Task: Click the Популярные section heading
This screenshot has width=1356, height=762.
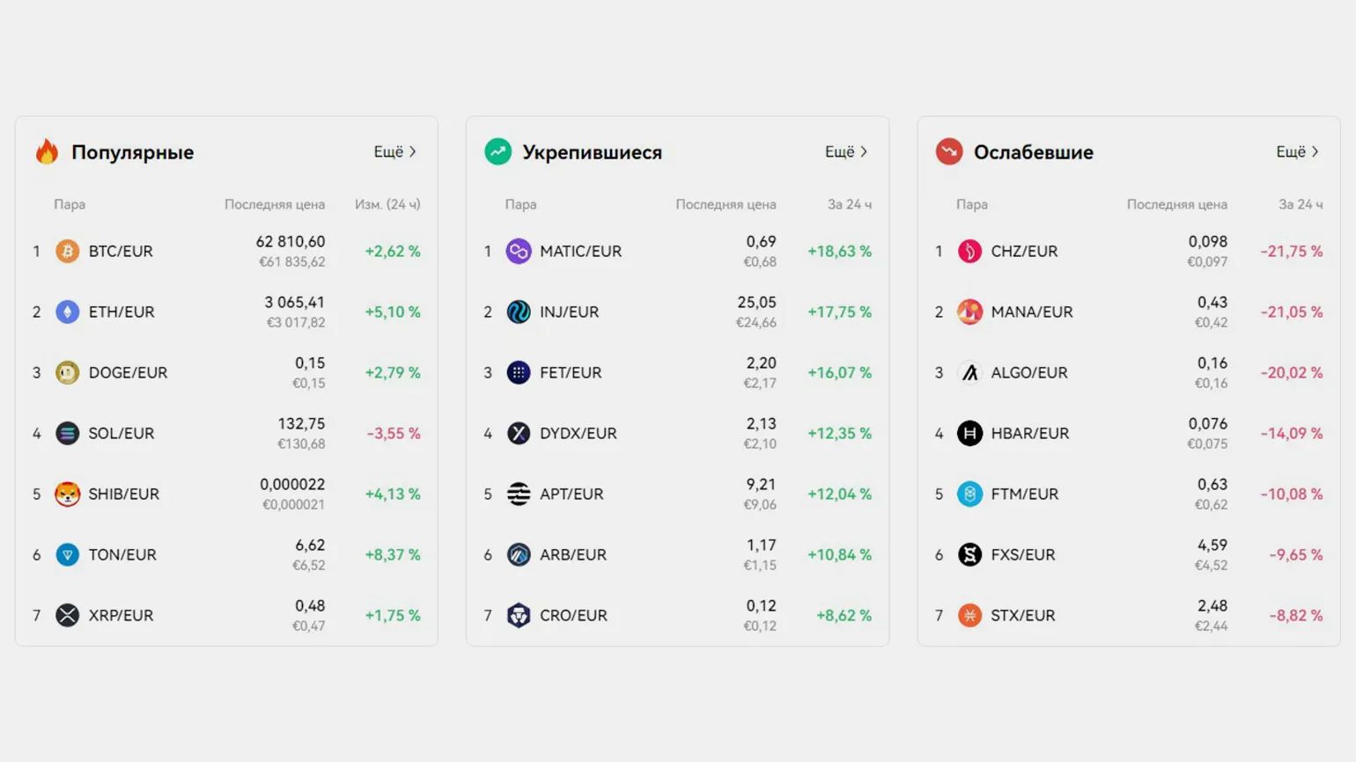Action: [132, 152]
